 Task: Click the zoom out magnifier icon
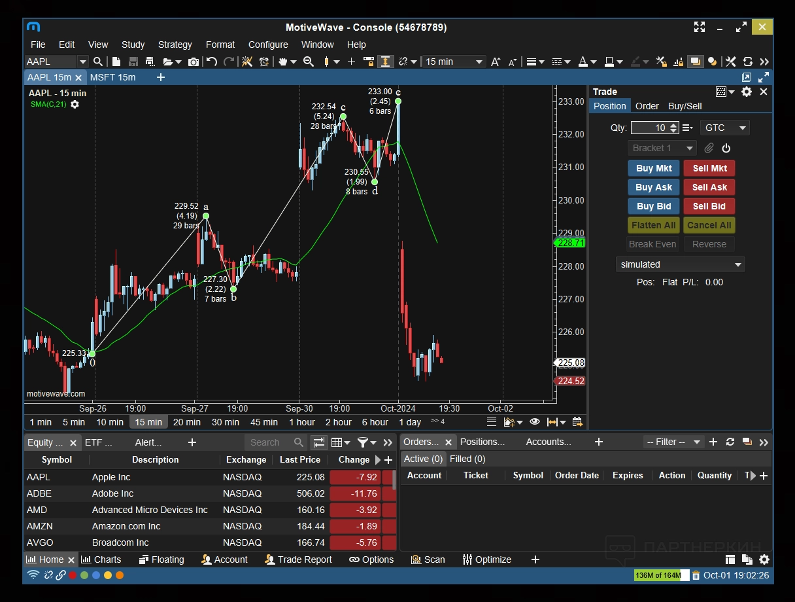coord(309,62)
